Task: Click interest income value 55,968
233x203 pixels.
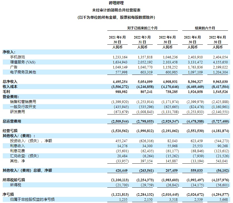Action: [172, 146]
